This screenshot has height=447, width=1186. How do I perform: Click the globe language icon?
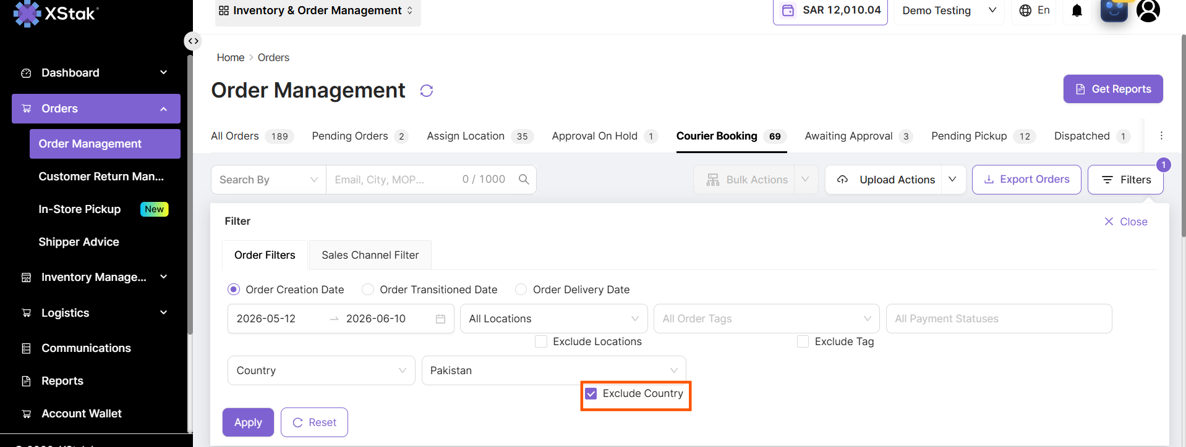pos(1025,10)
